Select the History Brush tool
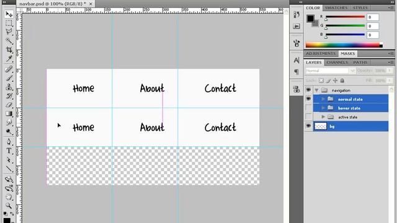This screenshot has height=223, width=397. pos(9,96)
